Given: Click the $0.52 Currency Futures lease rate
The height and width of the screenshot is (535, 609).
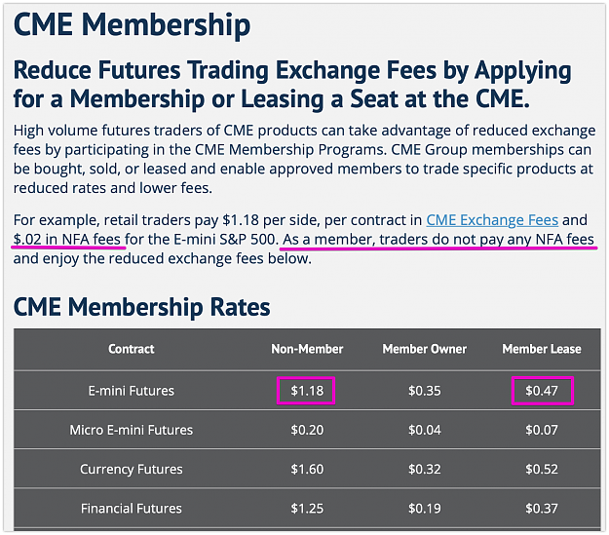Looking at the screenshot, I should point(542,470).
